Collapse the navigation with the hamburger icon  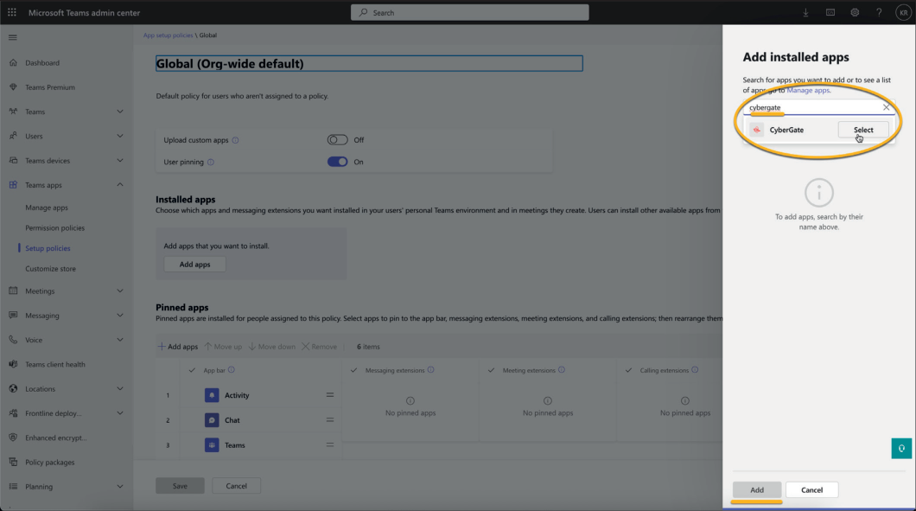(x=13, y=37)
